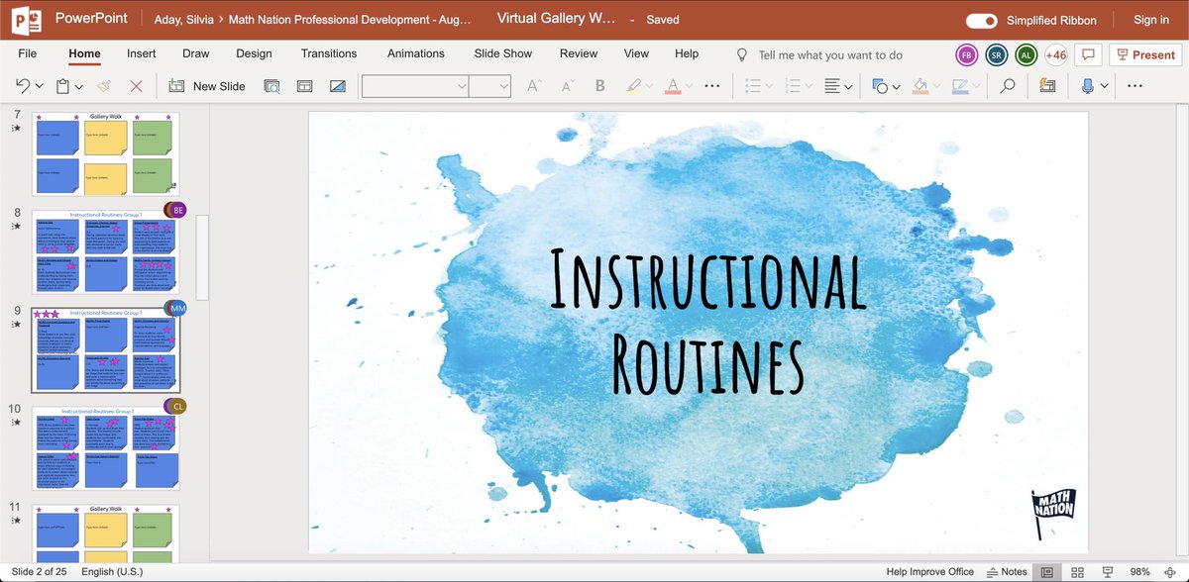Open the font color red swatch
The width and height of the screenshot is (1189, 582).
pyautogui.click(x=674, y=90)
